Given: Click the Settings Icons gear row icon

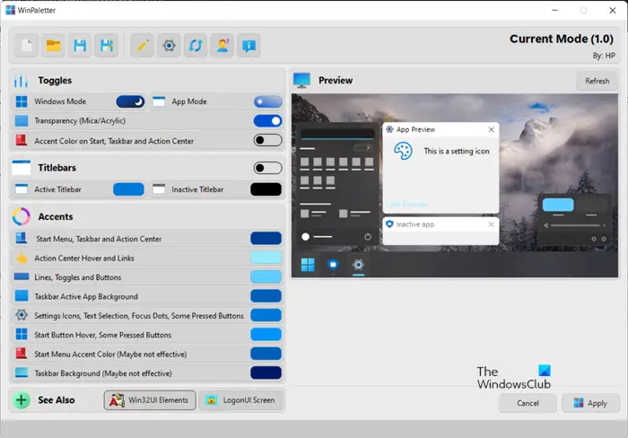Looking at the screenshot, I should point(22,315).
